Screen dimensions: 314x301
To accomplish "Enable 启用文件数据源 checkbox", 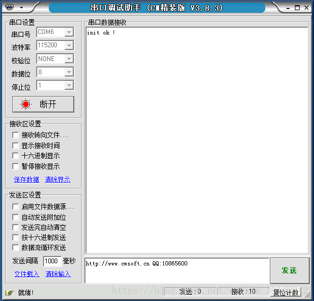I will [x=15, y=207].
